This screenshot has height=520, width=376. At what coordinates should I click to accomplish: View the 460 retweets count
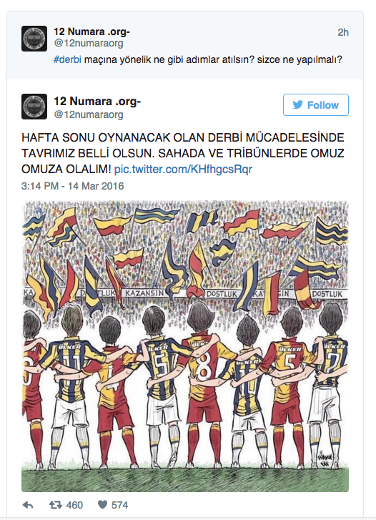(x=74, y=505)
